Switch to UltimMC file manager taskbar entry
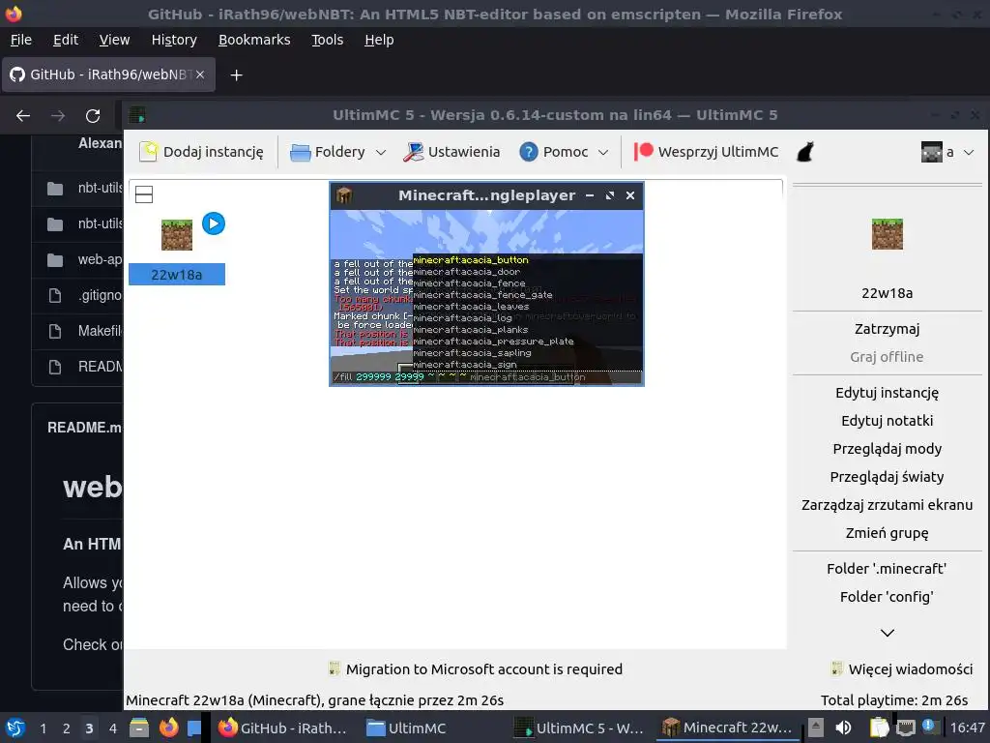 click(407, 728)
